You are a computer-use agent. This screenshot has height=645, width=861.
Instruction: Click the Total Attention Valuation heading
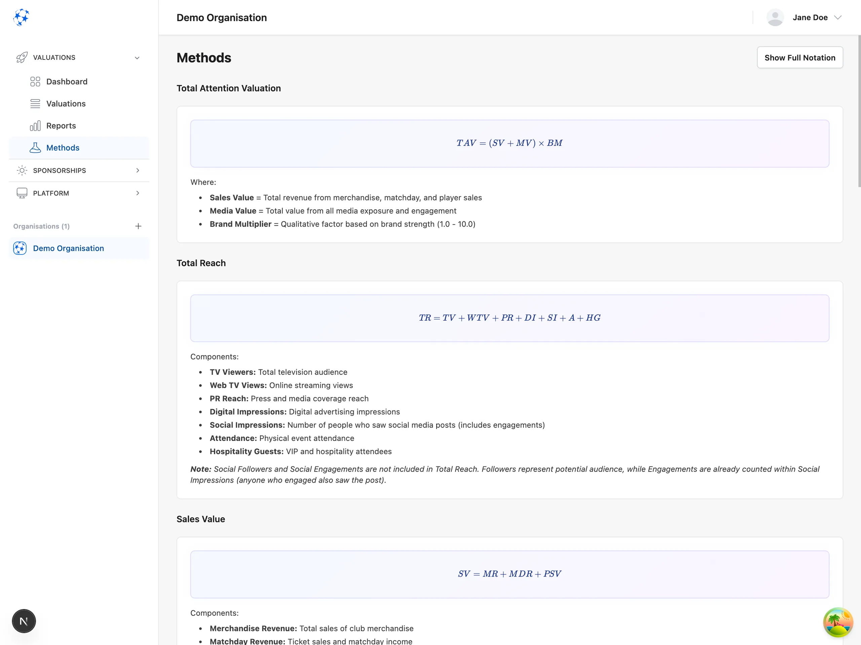click(x=228, y=88)
